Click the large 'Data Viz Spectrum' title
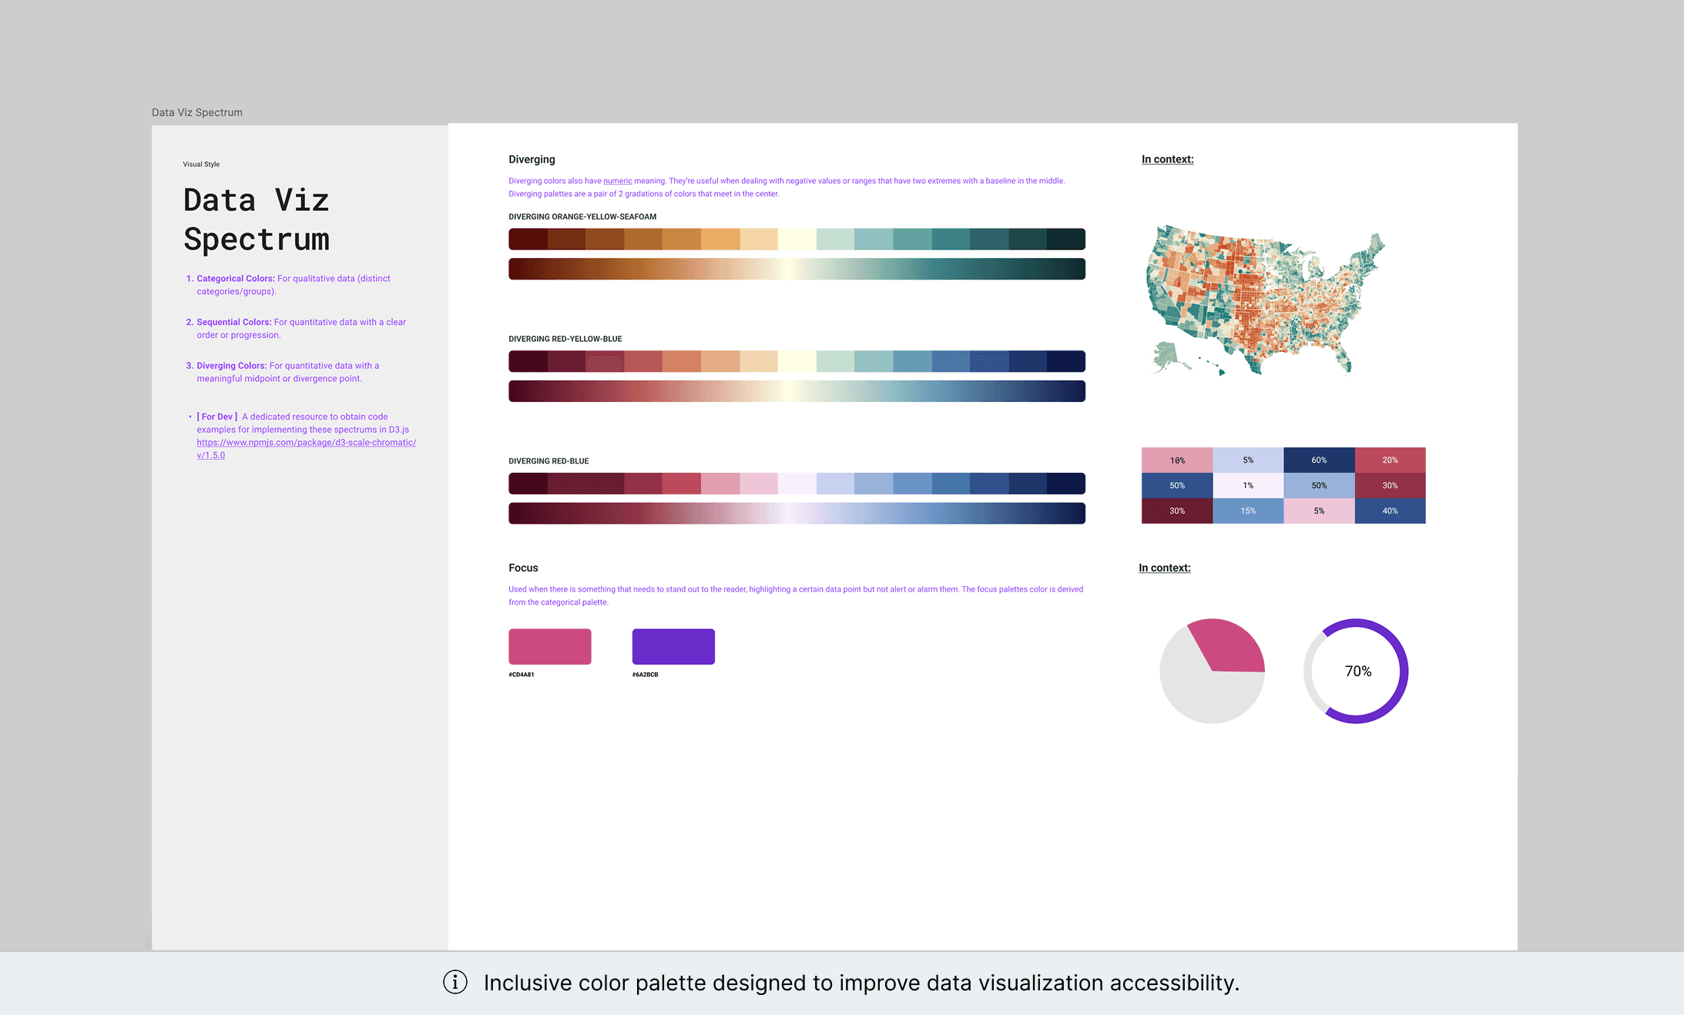 pos(257,219)
